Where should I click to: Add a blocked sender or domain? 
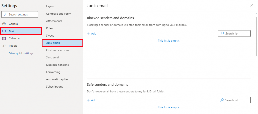click(x=92, y=34)
